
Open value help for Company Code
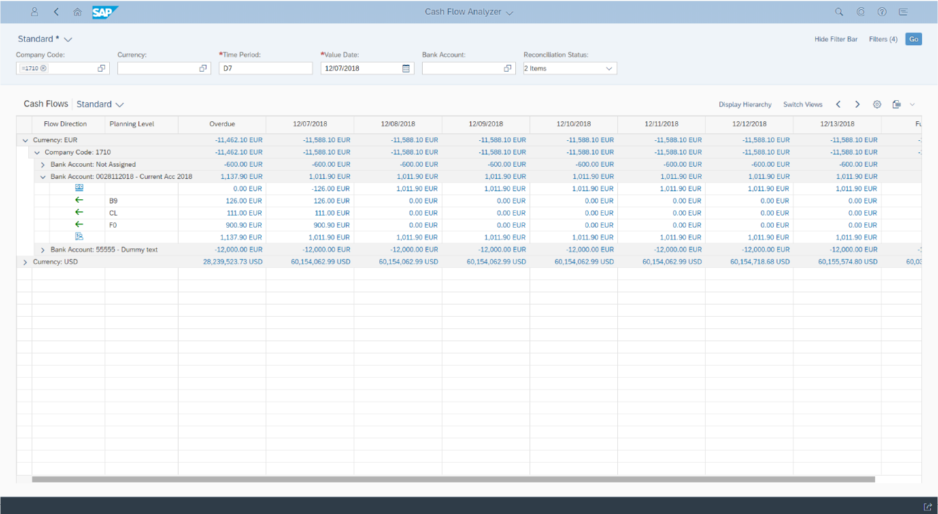(x=101, y=69)
